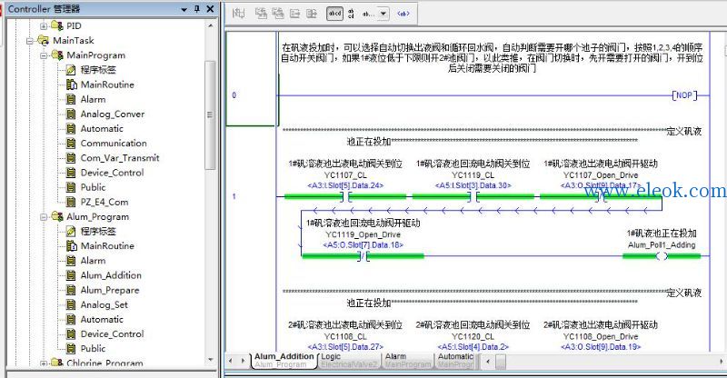This screenshot has width=727, height=378.
Task: Click the second toolbar icon with stacked rungs
Action: click(262, 14)
